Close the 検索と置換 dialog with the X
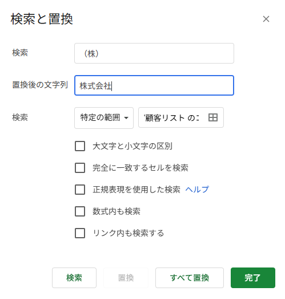285x299 pixels. pyautogui.click(x=266, y=19)
